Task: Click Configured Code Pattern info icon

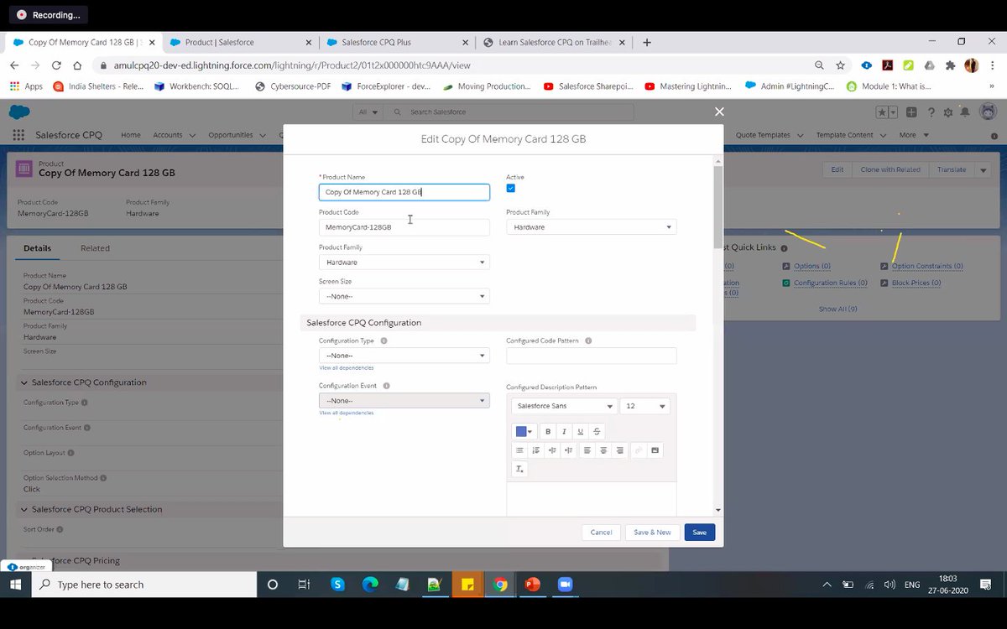Action: [x=587, y=341]
